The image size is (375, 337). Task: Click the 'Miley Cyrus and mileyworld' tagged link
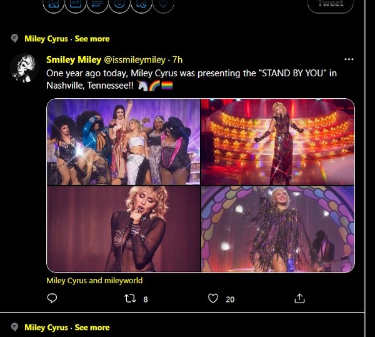coord(94,281)
